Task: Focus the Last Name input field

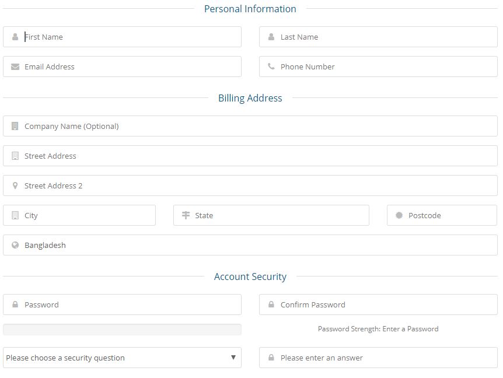Action: 385,37
